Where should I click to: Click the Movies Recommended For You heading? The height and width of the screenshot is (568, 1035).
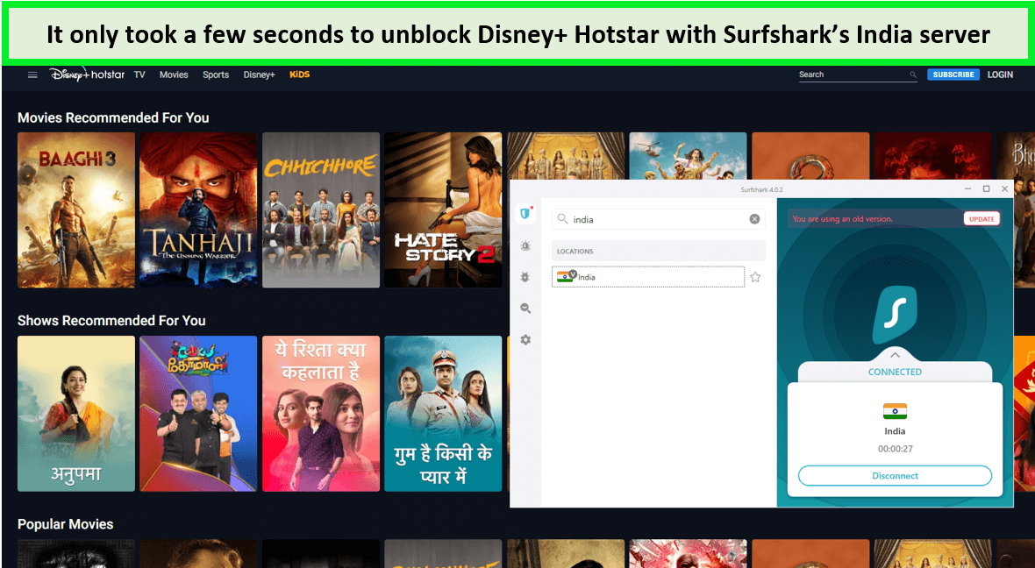pos(113,118)
